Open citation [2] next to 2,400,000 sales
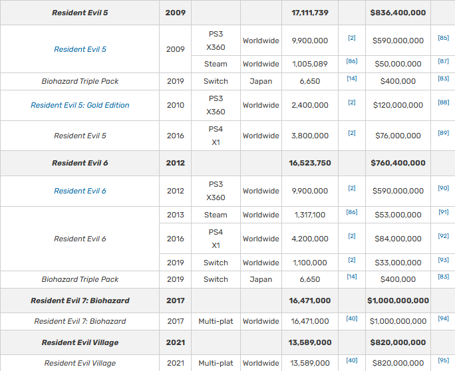Image resolution: width=455 pixels, height=371 pixels. (x=352, y=102)
